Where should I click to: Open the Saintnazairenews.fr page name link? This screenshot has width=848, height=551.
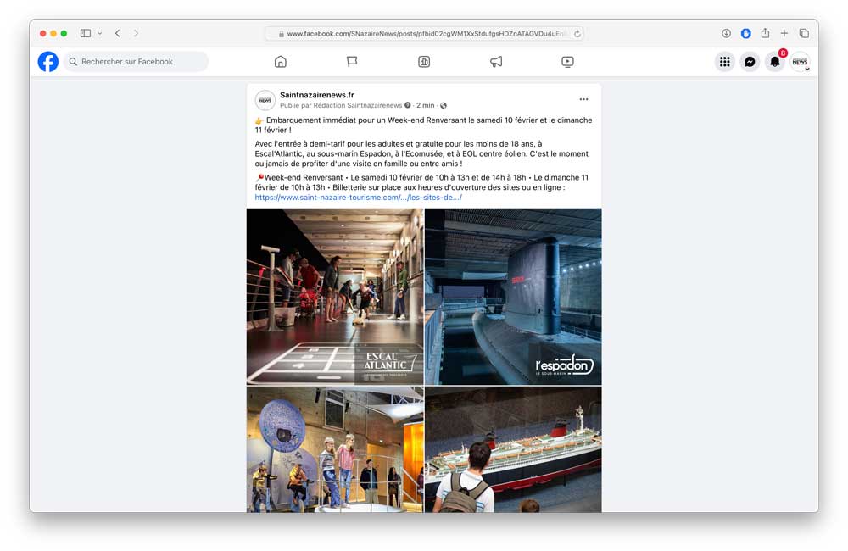pyautogui.click(x=317, y=95)
